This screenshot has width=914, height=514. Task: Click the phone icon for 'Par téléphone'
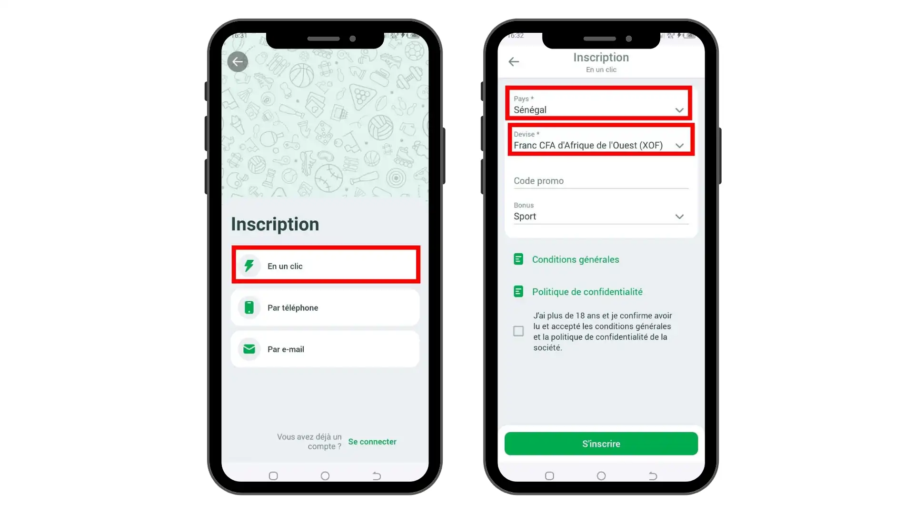[248, 307]
